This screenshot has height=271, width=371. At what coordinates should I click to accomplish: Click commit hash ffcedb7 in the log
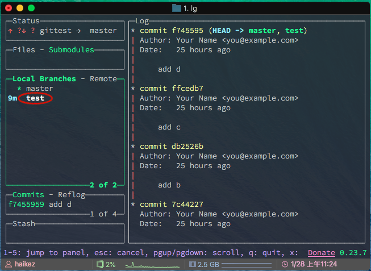187,89
